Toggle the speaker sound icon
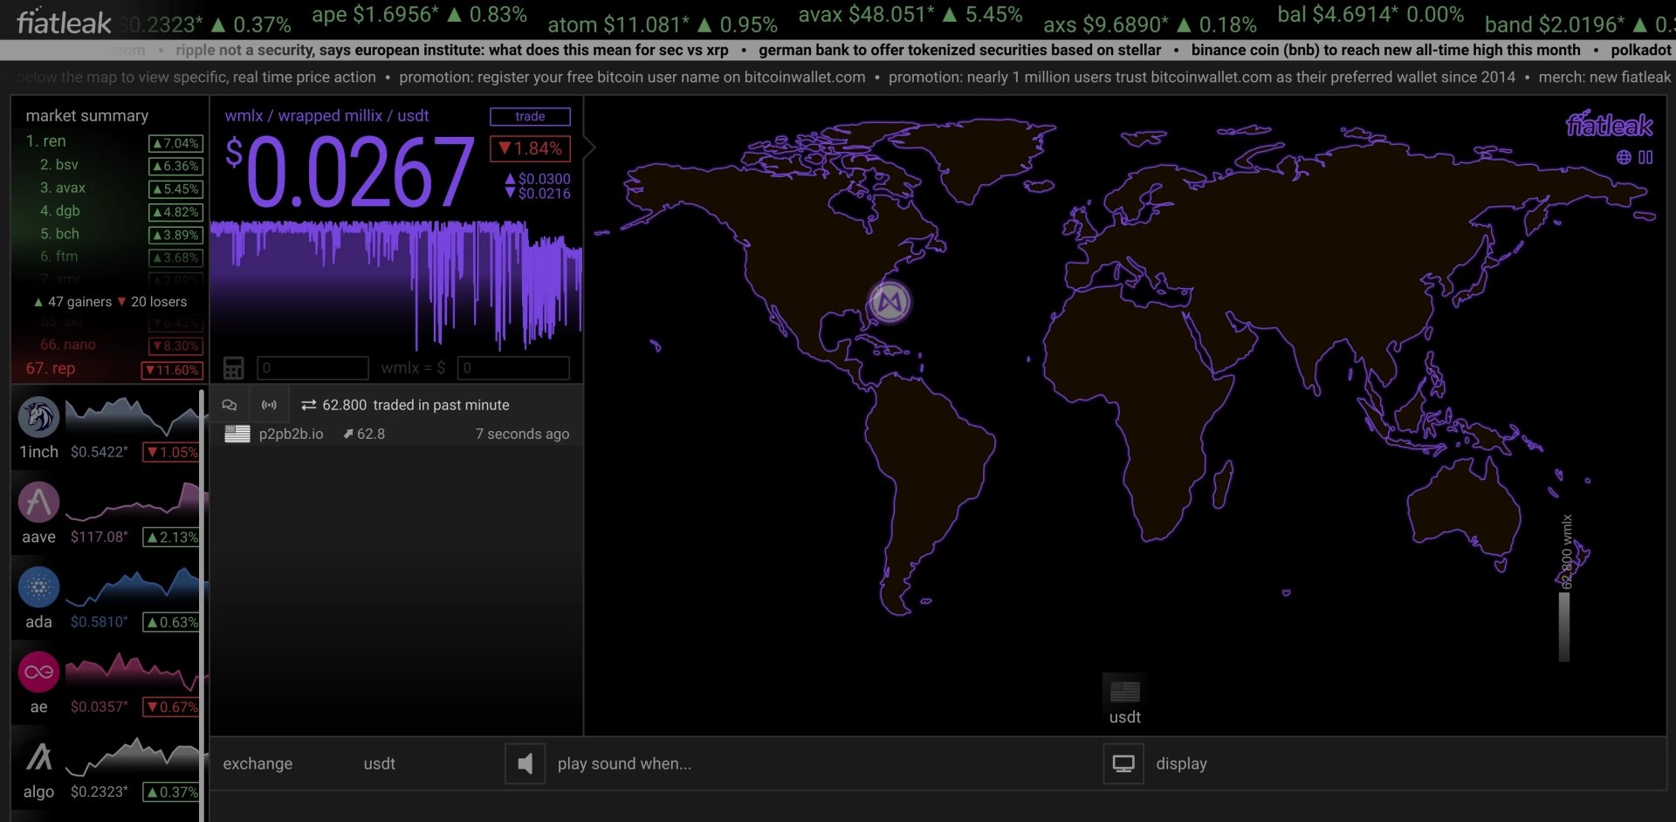 [525, 764]
